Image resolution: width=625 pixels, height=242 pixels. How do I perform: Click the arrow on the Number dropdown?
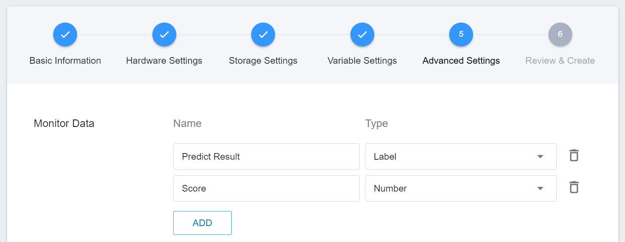coord(540,188)
